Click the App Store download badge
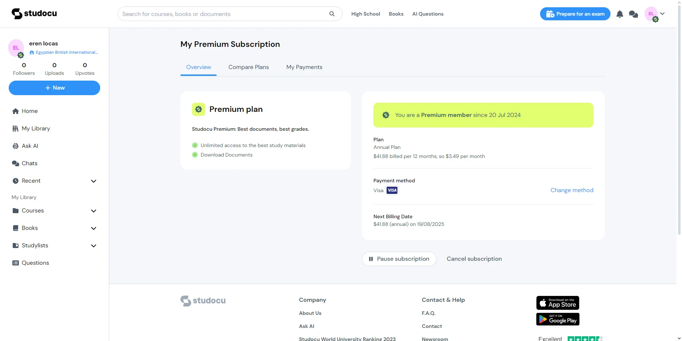The height and width of the screenshot is (341, 682). coord(558,303)
